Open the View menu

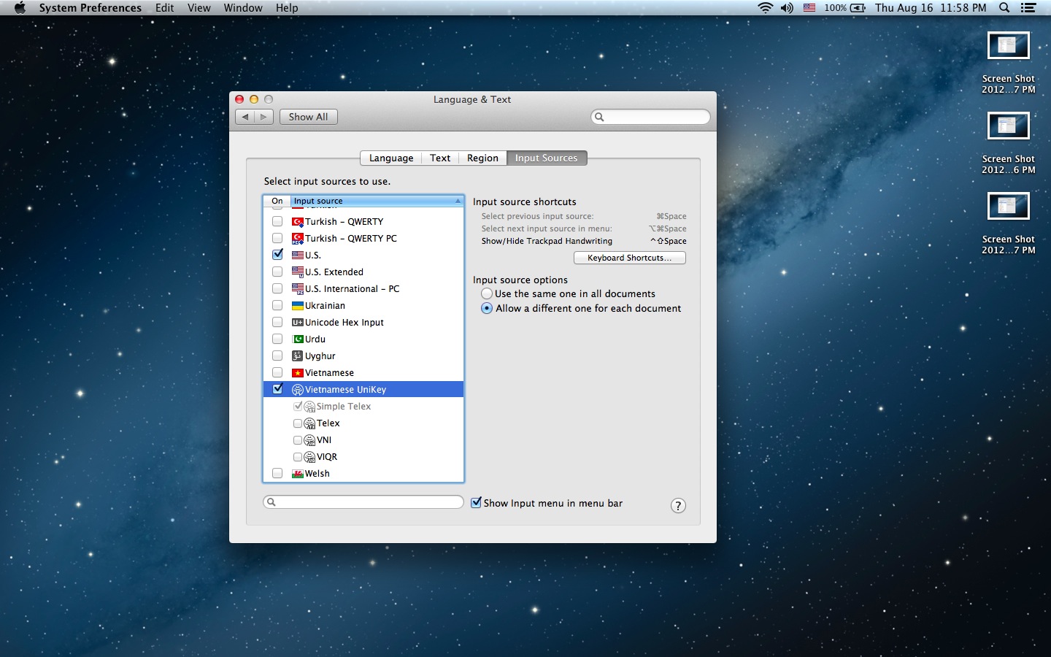pyautogui.click(x=199, y=7)
